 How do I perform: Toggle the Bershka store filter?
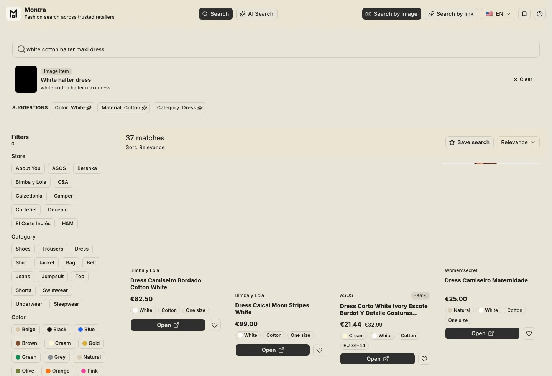tap(87, 168)
